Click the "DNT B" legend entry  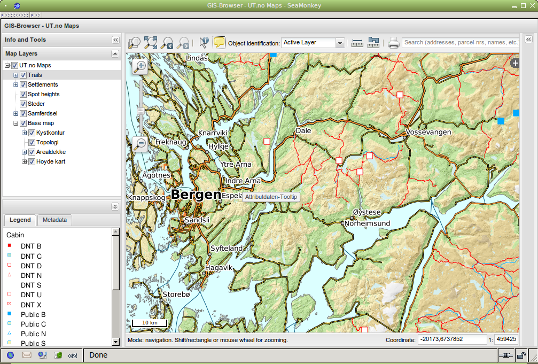pyautogui.click(x=31, y=246)
